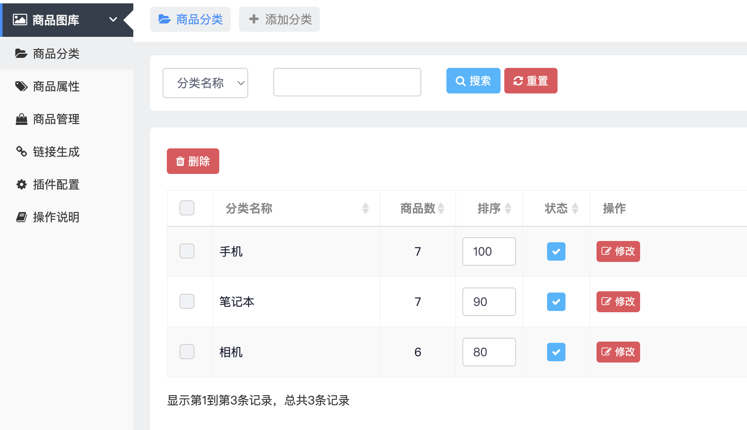The width and height of the screenshot is (747, 430).
Task: Check the row checkbox for 手机
Action: (x=187, y=251)
